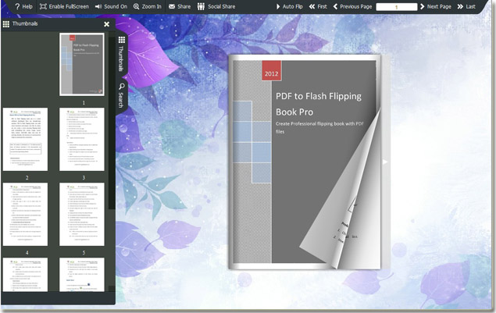Click the page number input field
Viewport: 496px width, 313px height.
396,7
